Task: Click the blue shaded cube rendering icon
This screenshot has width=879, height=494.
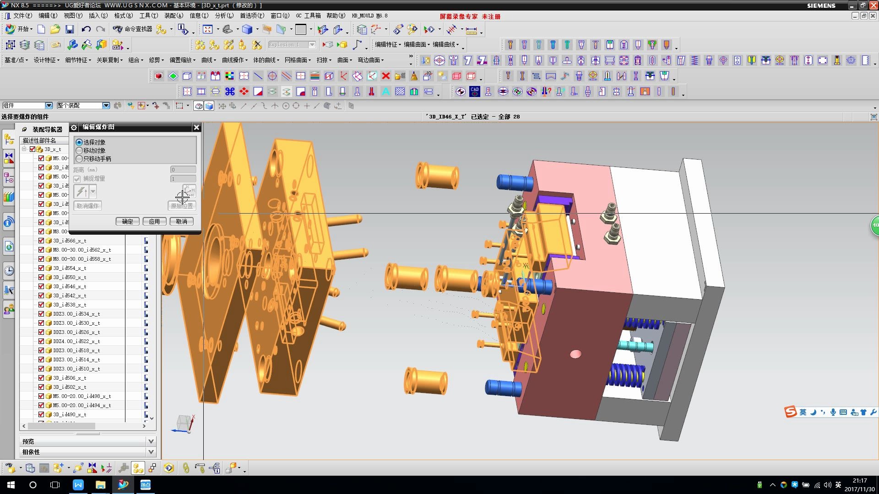Action: (247, 30)
